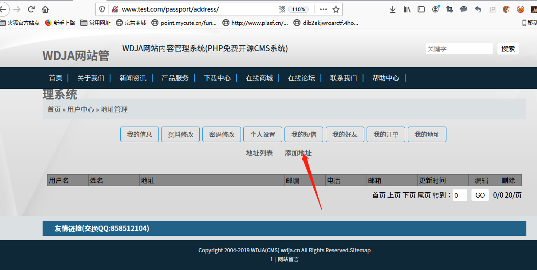Viewport: 537px width, 270px height.
Task: Click the QR code icon in address bar
Action: tap(282, 9)
